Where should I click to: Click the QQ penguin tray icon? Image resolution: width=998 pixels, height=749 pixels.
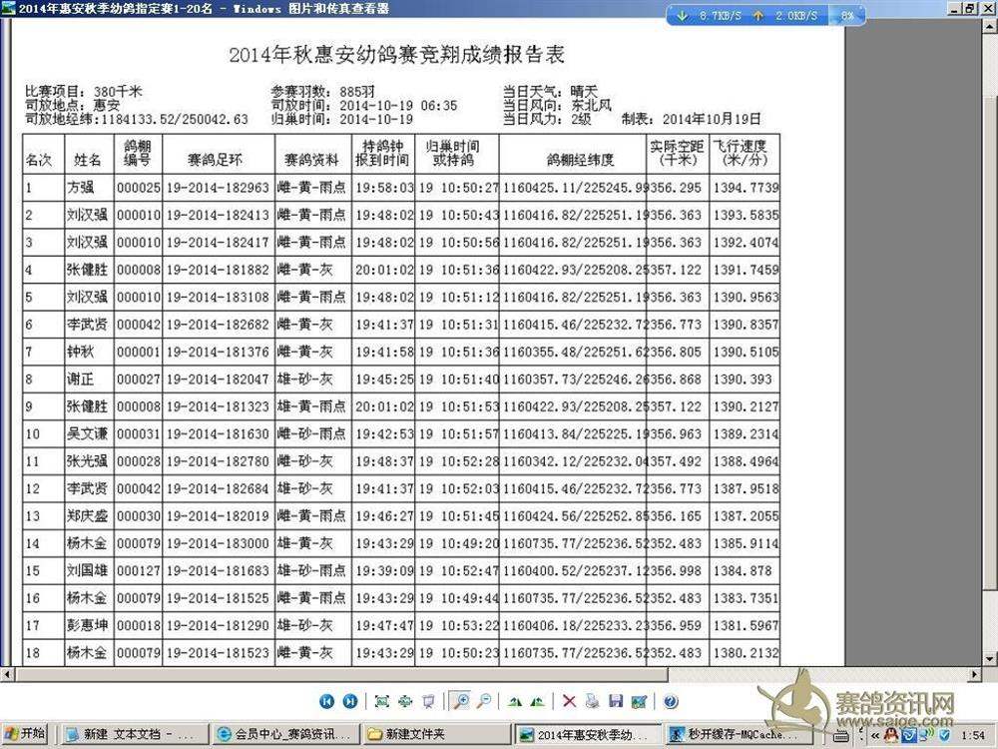coord(891,735)
